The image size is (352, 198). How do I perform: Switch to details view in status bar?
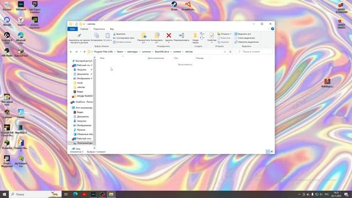(268, 152)
